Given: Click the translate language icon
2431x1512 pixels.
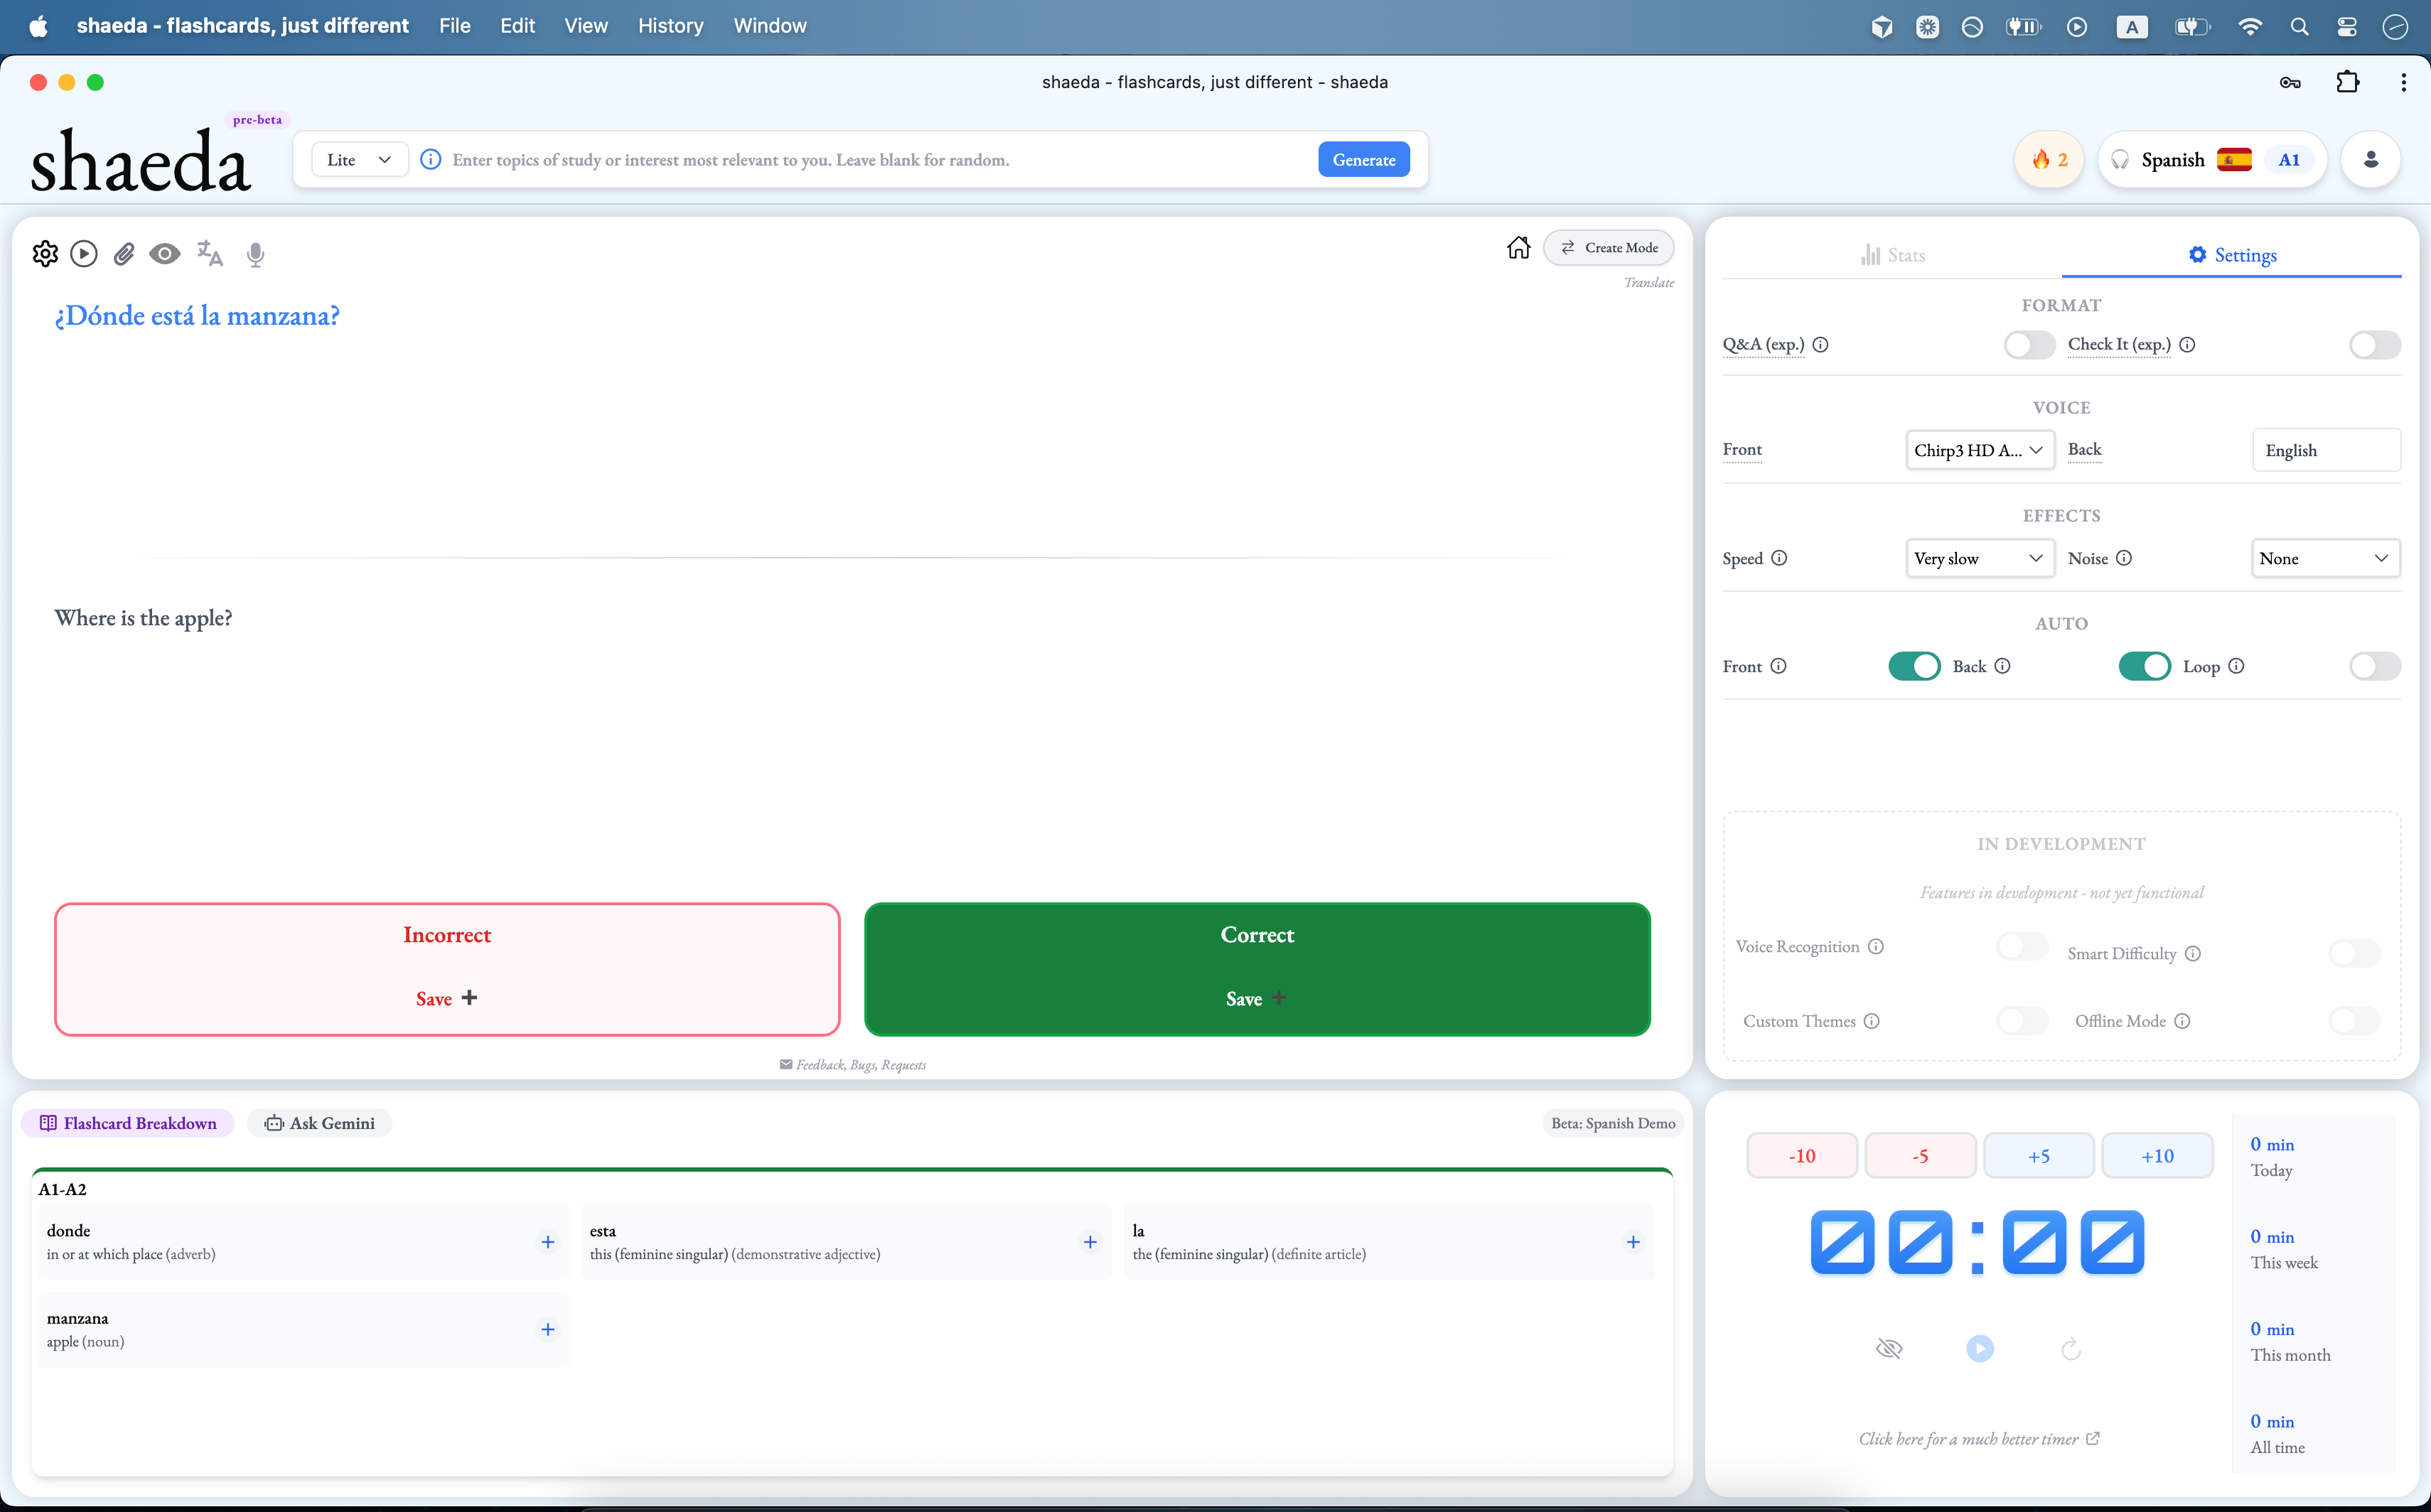Looking at the screenshot, I should point(209,254).
